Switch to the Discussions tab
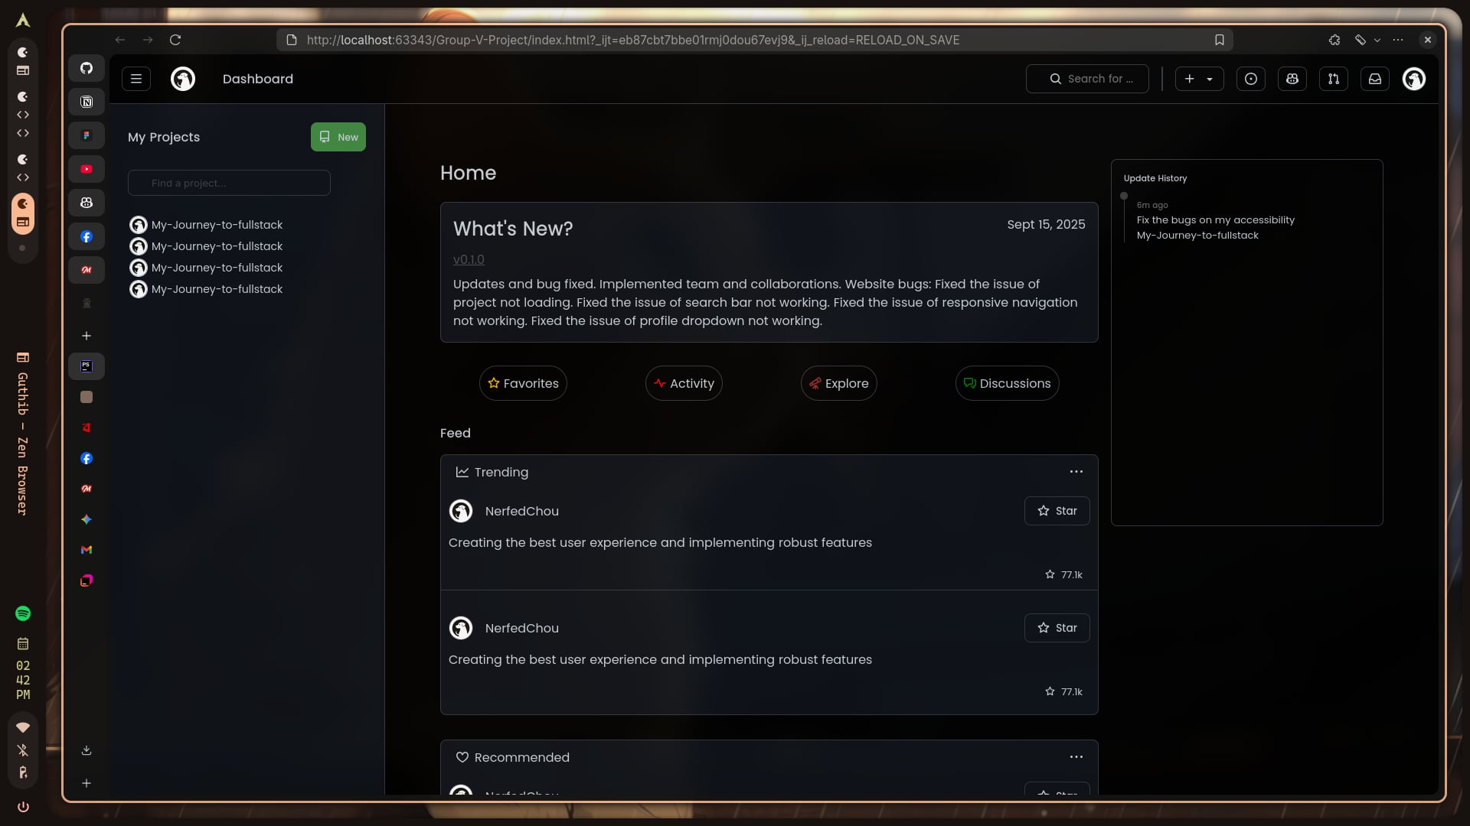 coord(1007,383)
